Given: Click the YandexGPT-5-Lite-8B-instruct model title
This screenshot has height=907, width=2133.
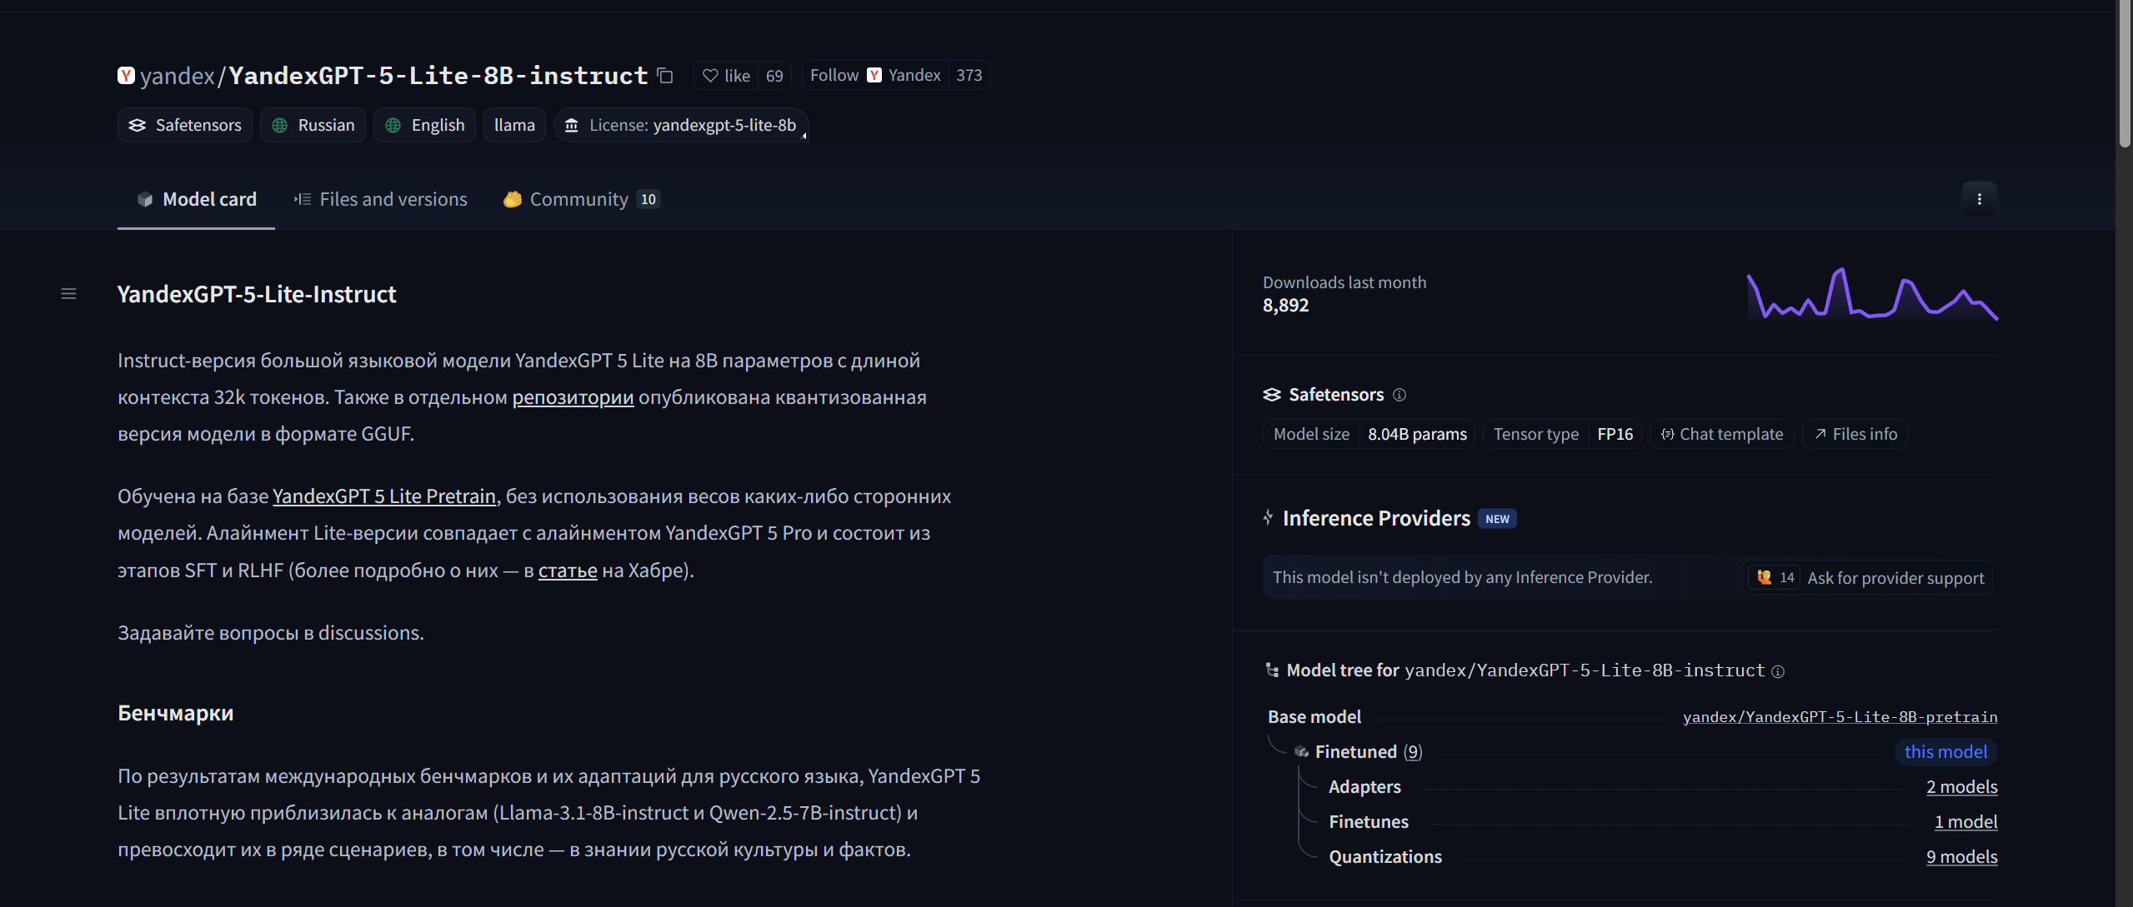Looking at the screenshot, I should tap(438, 76).
